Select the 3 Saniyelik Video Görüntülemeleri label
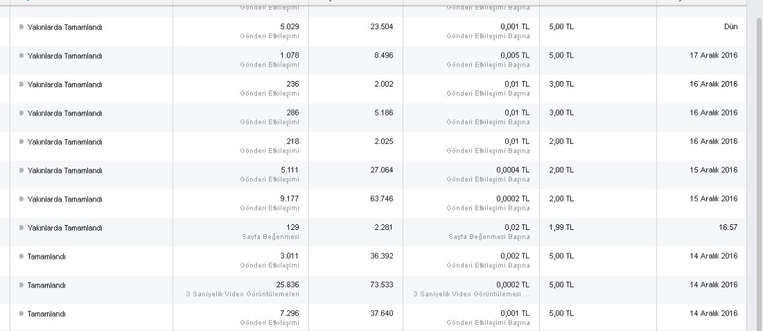763x331 pixels. 243,294
